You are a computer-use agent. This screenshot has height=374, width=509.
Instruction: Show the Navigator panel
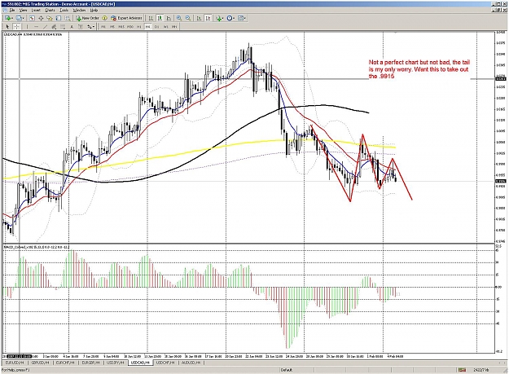(50, 18)
